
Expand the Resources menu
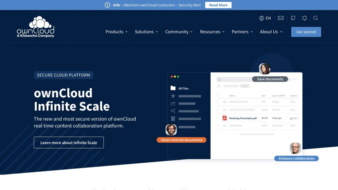click(212, 32)
